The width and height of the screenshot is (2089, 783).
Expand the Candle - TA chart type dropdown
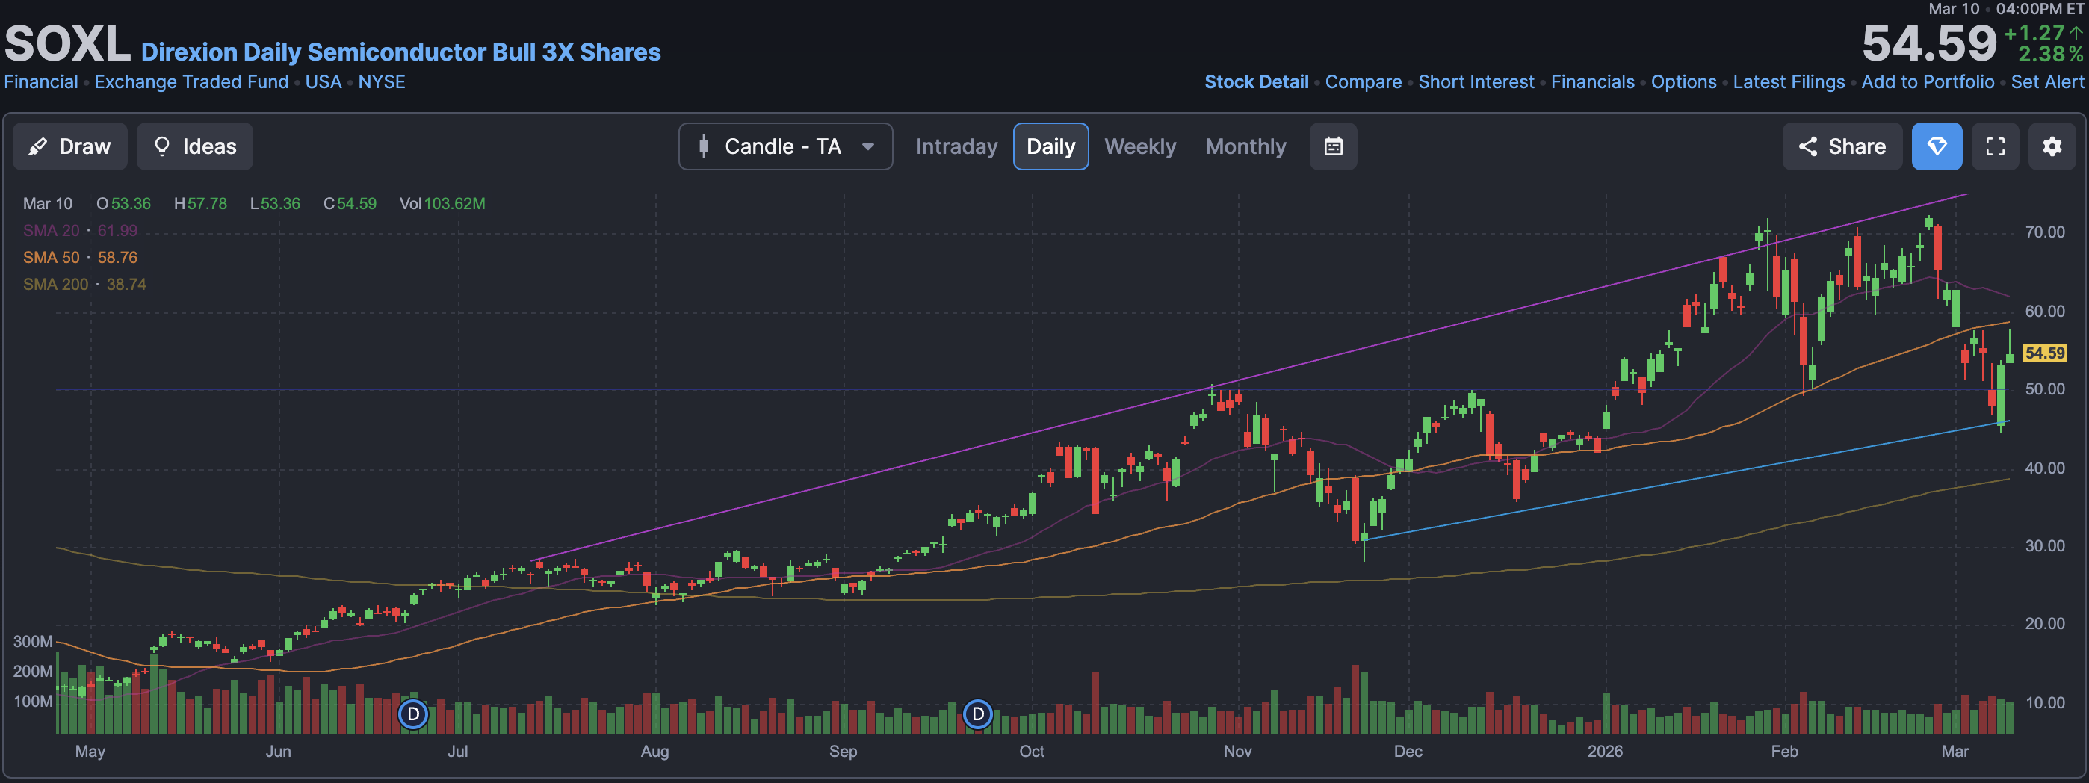785,146
